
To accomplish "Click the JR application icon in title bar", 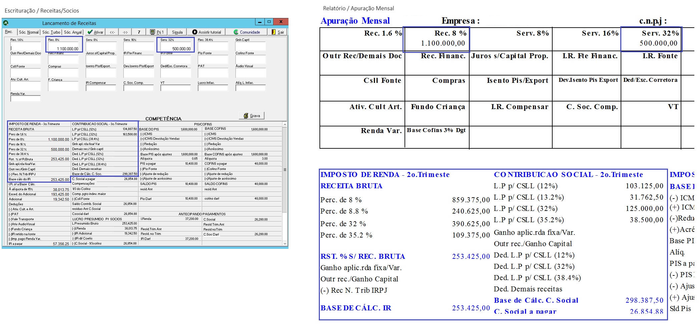I will (x=6, y=23).
